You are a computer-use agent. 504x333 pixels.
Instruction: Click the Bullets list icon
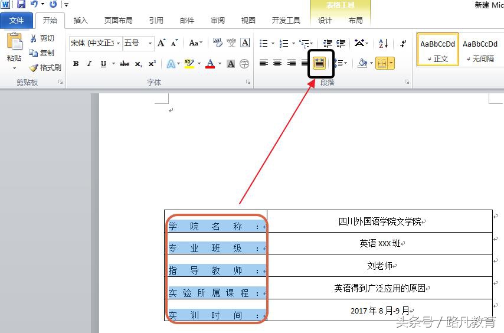pos(264,43)
